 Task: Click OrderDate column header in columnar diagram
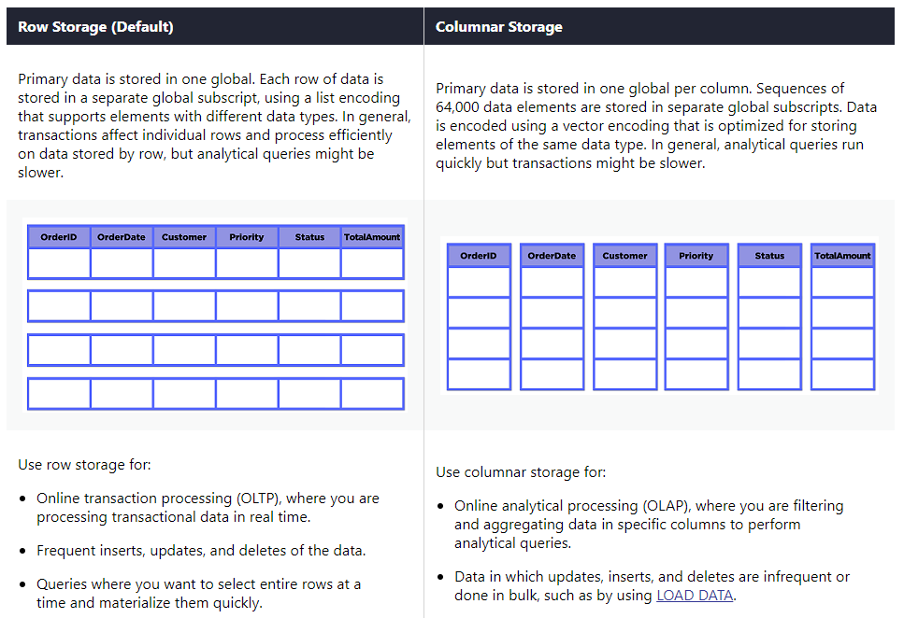point(552,256)
